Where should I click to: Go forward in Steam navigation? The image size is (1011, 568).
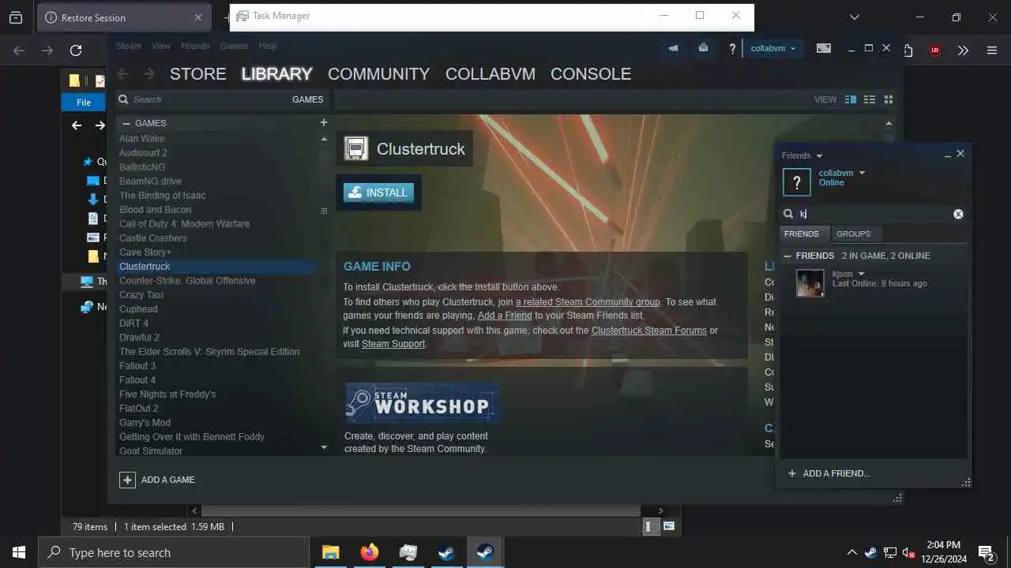148,73
